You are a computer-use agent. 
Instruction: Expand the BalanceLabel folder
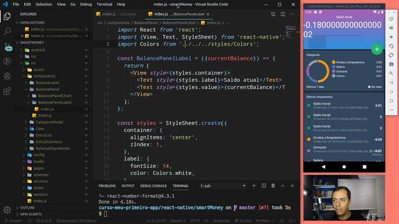(47, 83)
